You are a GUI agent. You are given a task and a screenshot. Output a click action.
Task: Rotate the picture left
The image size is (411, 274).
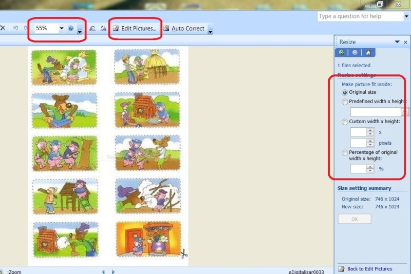click(x=92, y=28)
